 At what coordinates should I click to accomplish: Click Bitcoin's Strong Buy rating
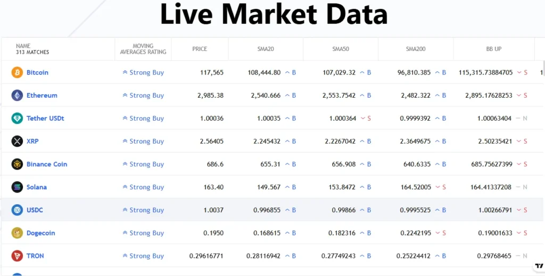click(x=143, y=72)
